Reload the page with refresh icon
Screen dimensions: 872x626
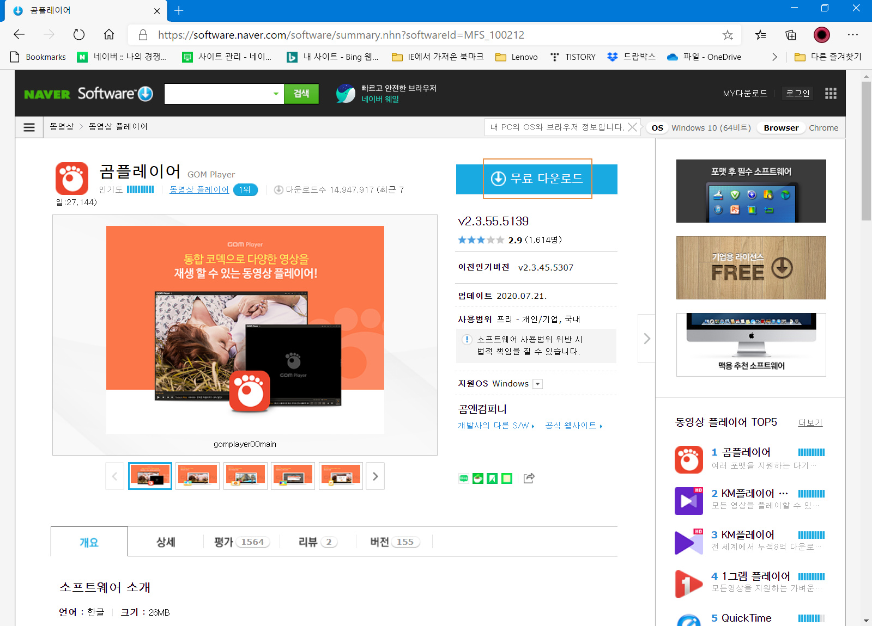coord(79,35)
